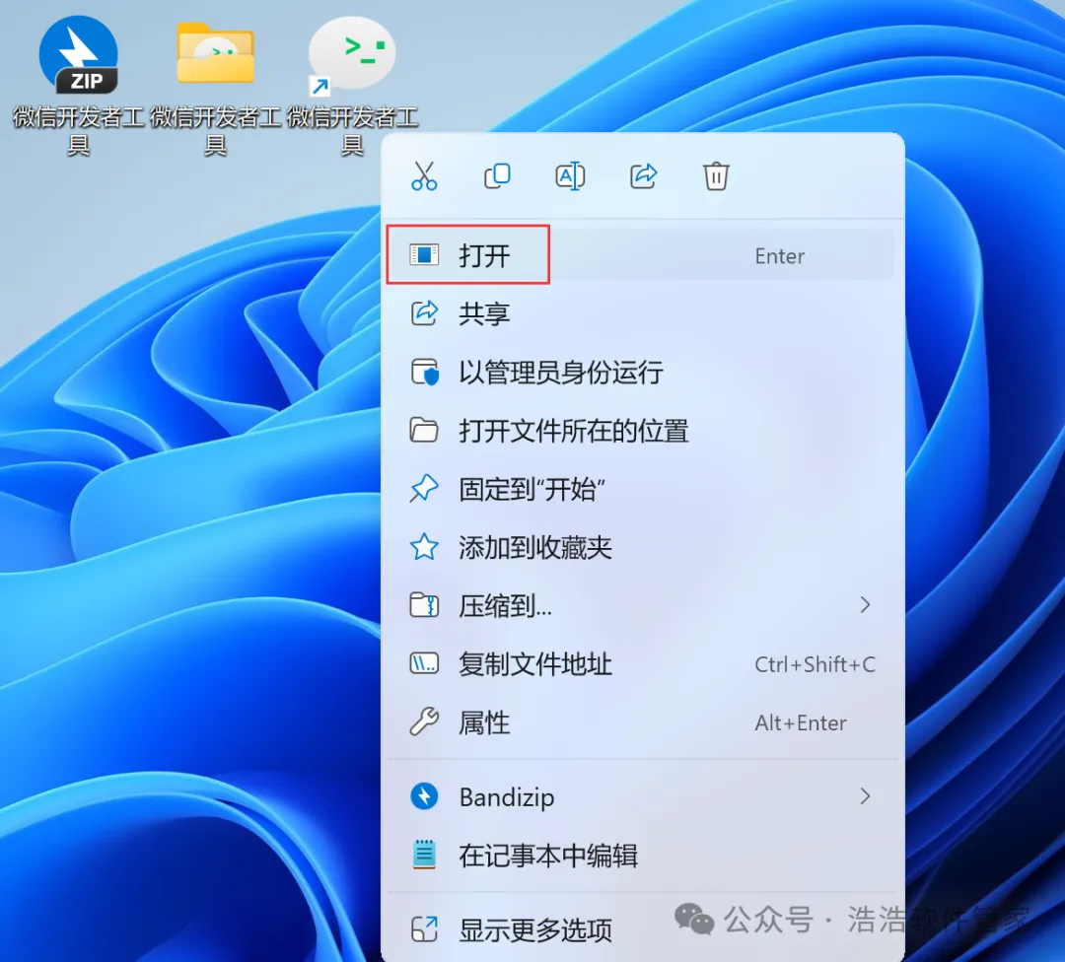Choose 共享 menu entry

click(x=641, y=313)
